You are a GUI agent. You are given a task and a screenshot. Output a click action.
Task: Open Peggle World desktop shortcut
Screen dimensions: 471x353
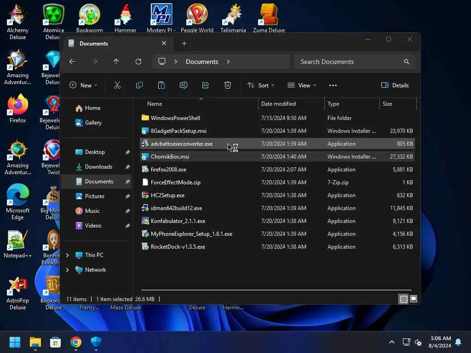197,18
